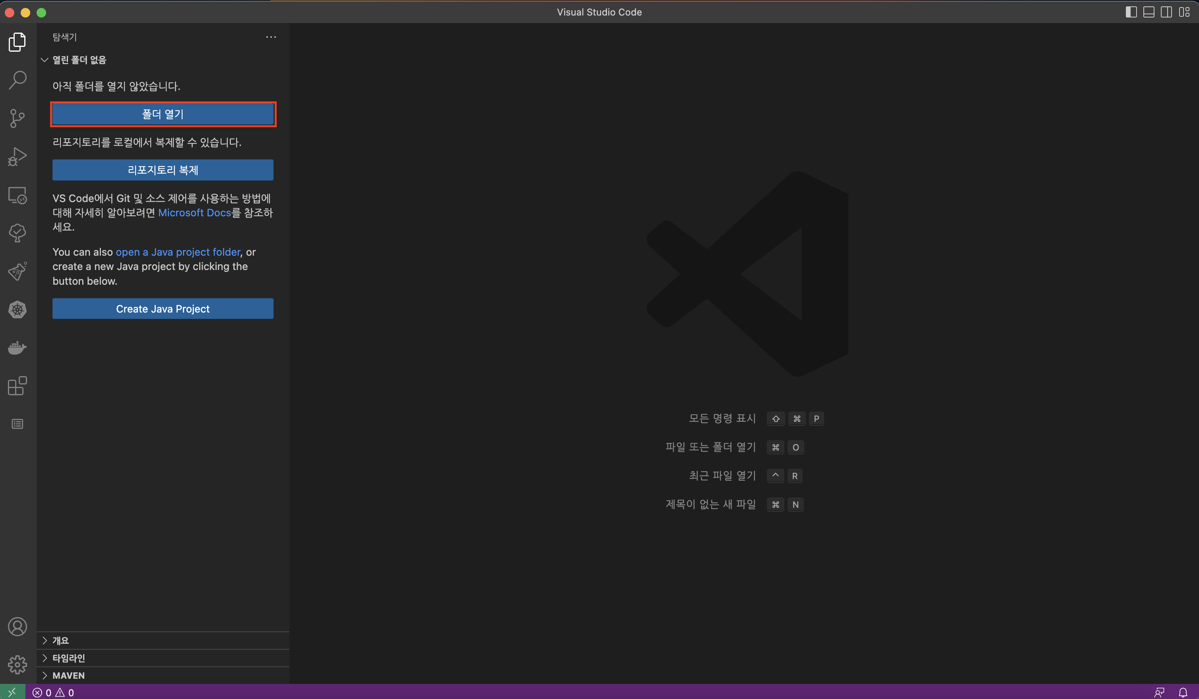Click the '리포지토리 복제' button

click(163, 170)
